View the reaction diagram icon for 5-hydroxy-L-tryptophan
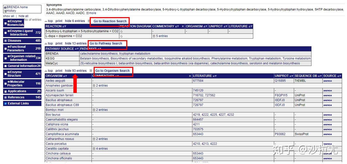 click(122, 30)
